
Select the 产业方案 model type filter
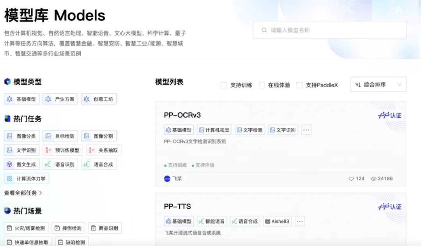[60, 99]
